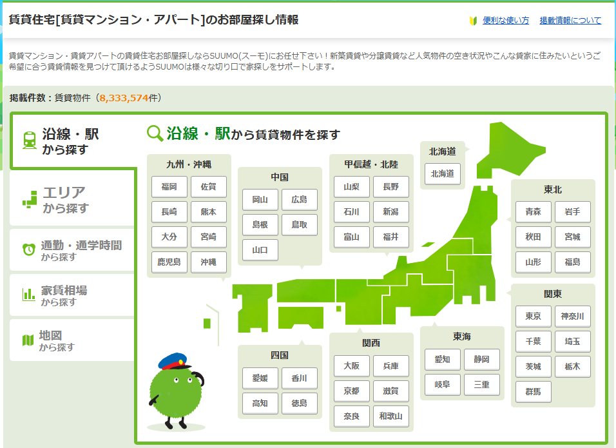Select 広島 in the 中国 region
616x448 pixels.
pyautogui.click(x=300, y=200)
